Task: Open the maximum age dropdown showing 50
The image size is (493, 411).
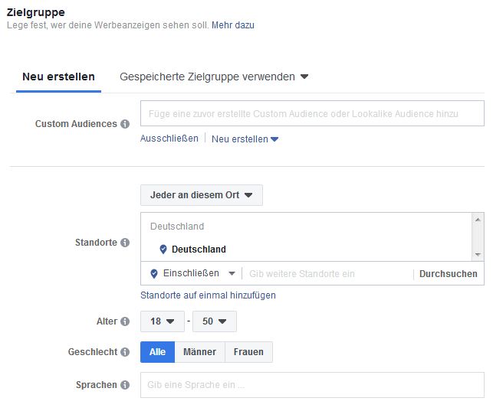Action: 215,321
